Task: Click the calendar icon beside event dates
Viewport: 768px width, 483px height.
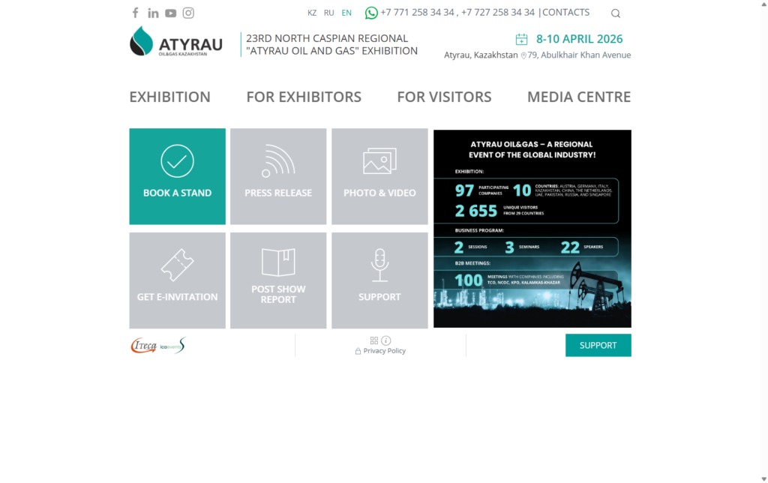Action: [x=521, y=40]
